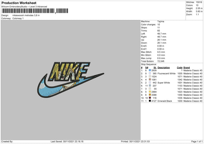Click 'Wilcom EmbroideryStudio – Level 3 Advanced' text
Screen dimensions: 204x144
coord(24,7)
